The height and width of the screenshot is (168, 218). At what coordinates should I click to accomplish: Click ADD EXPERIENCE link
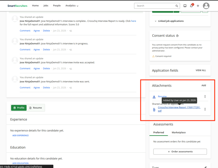click(20, 135)
